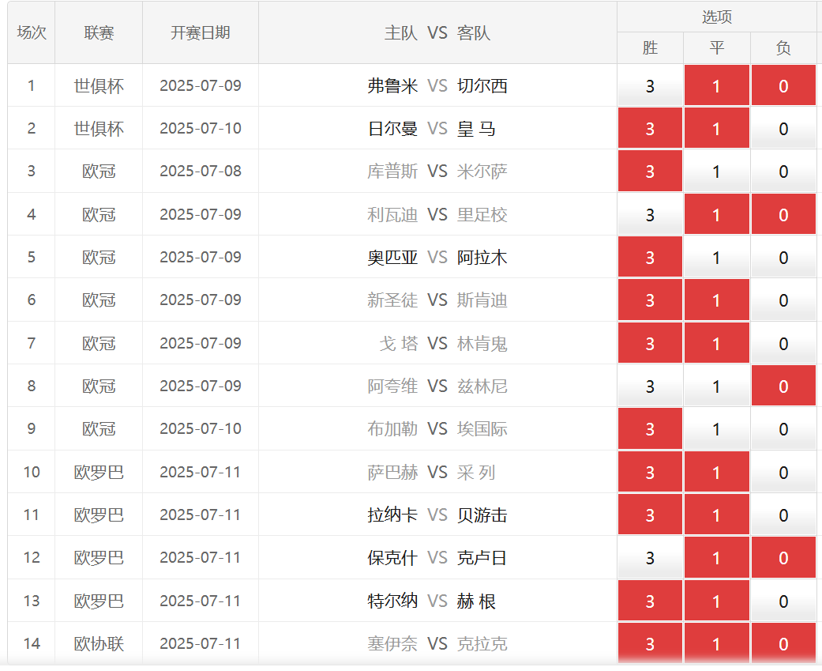Screen dimensions: 822x671
Task: Click date 2025-07-08 in row 3
Action: tap(201, 171)
